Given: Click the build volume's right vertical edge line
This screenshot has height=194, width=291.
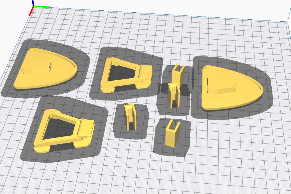Looking at the screenshot, I should click(289, 11).
